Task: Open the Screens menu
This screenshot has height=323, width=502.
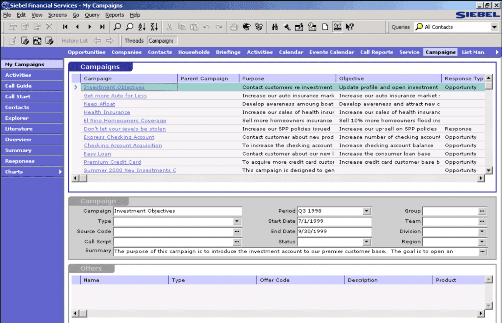Action: (57, 15)
